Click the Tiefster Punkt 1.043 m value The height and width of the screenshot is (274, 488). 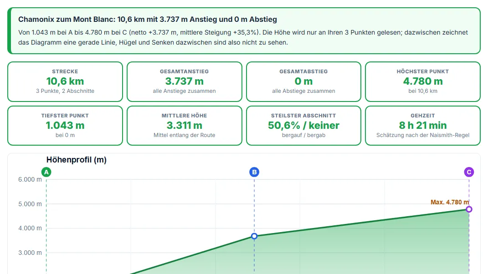[x=65, y=125]
